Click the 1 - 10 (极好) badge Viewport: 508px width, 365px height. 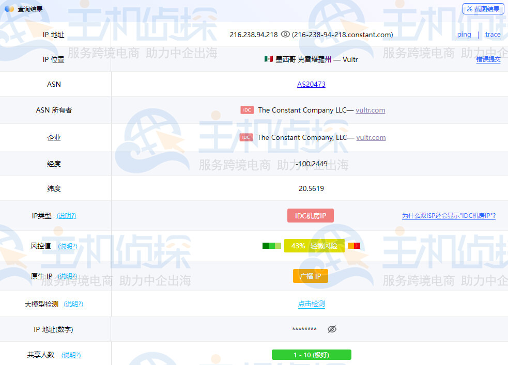click(311, 355)
